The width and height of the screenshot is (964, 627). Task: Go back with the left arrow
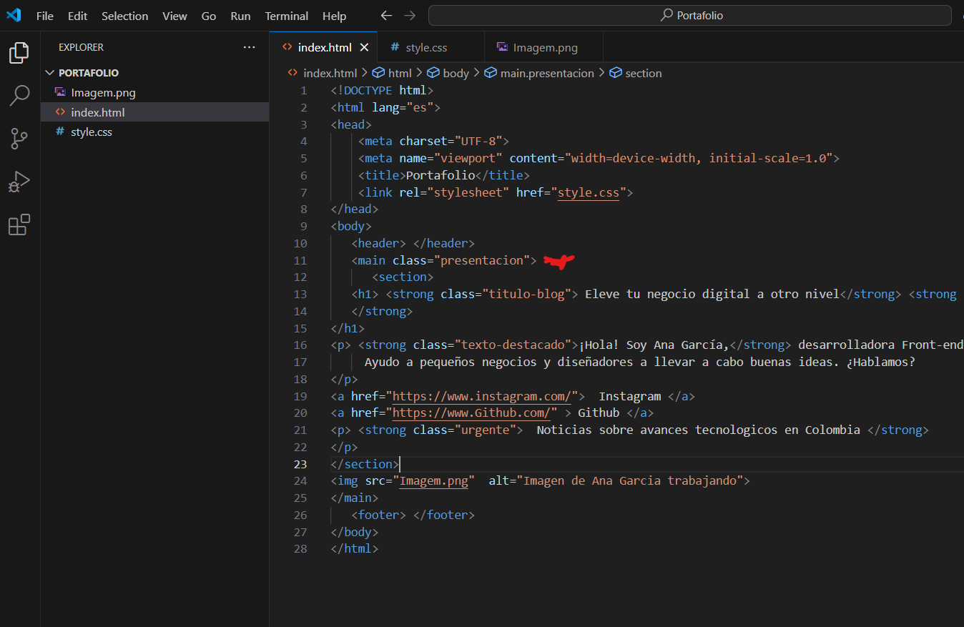point(386,16)
